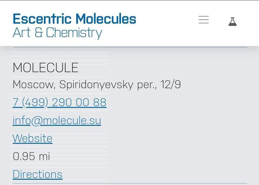Click the word Chemistry in the tagline

[x=74, y=33]
